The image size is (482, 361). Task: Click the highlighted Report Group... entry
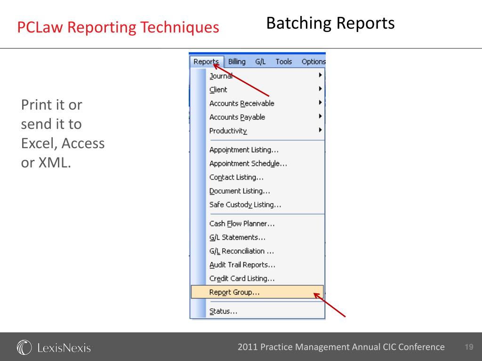(257, 292)
